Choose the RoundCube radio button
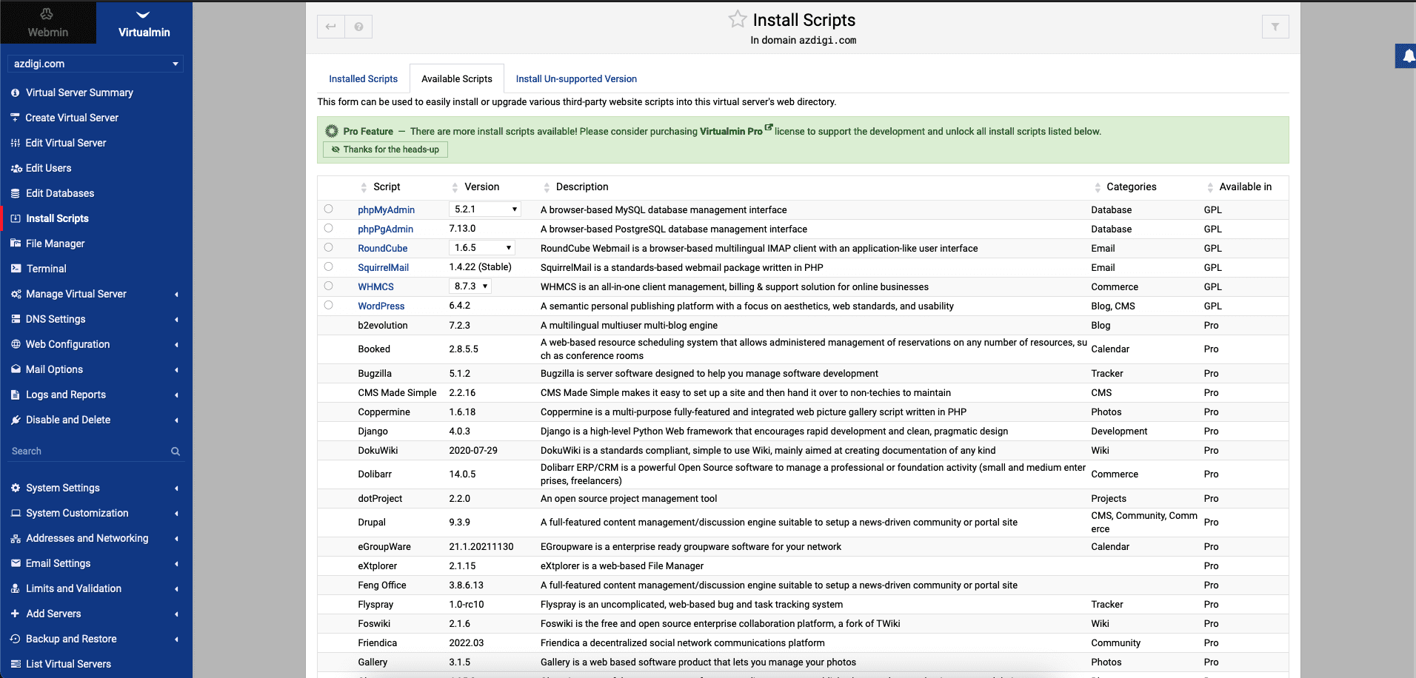Screen dimensions: 1416x678 click(328, 248)
